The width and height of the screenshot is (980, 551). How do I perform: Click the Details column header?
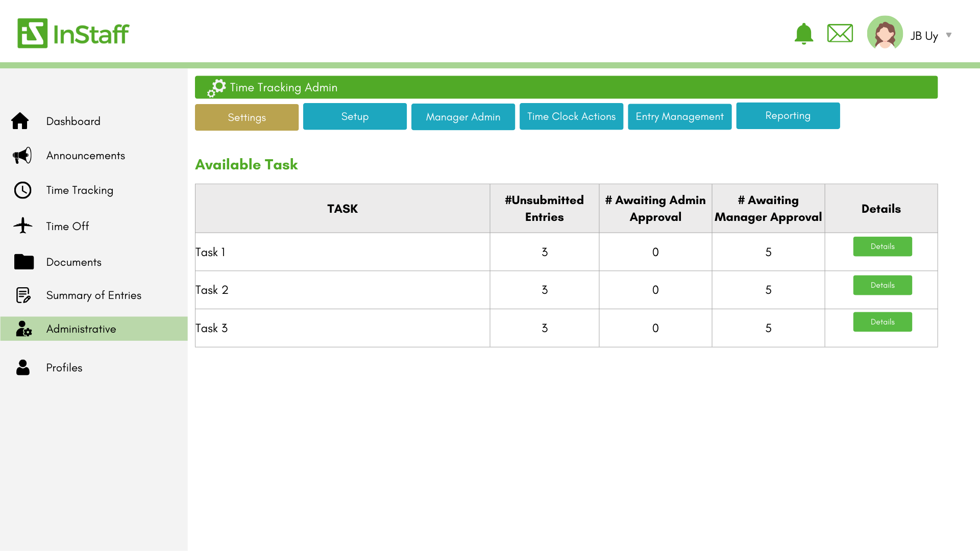click(880, 209)
